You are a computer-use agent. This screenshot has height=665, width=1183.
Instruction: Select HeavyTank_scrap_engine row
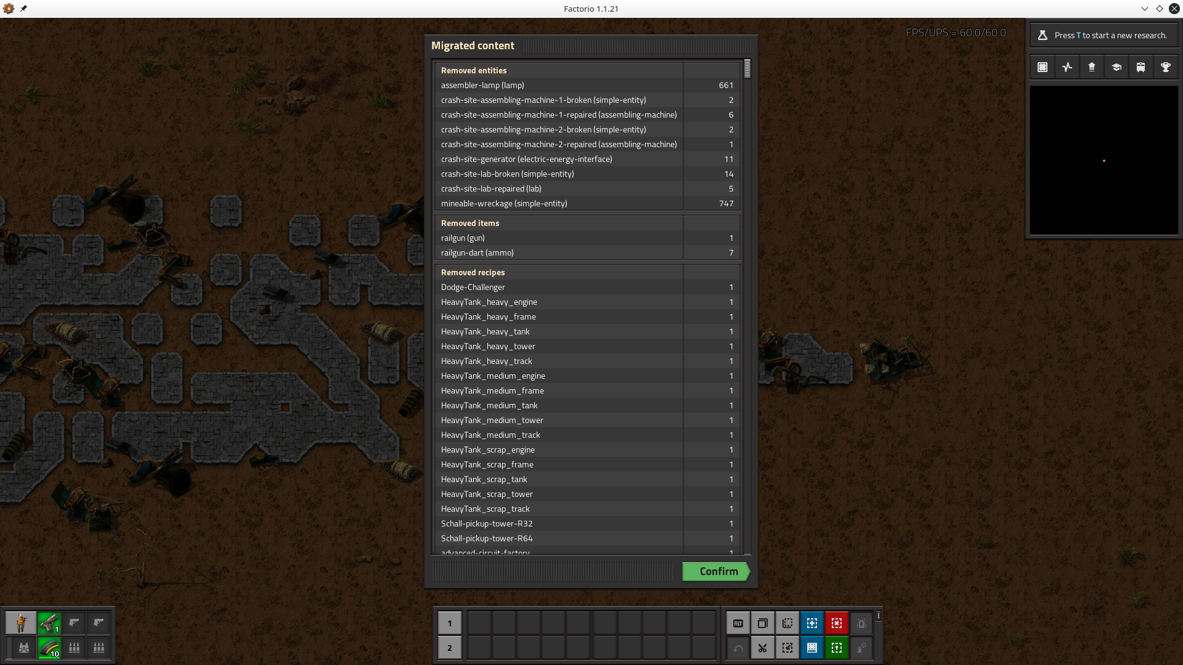pos(587,450)
